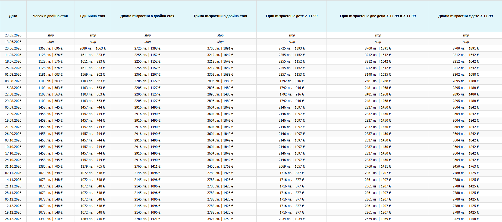
Task: Click the 'Дата' column header
Action: pyautogui.click(x=13, y=16)
